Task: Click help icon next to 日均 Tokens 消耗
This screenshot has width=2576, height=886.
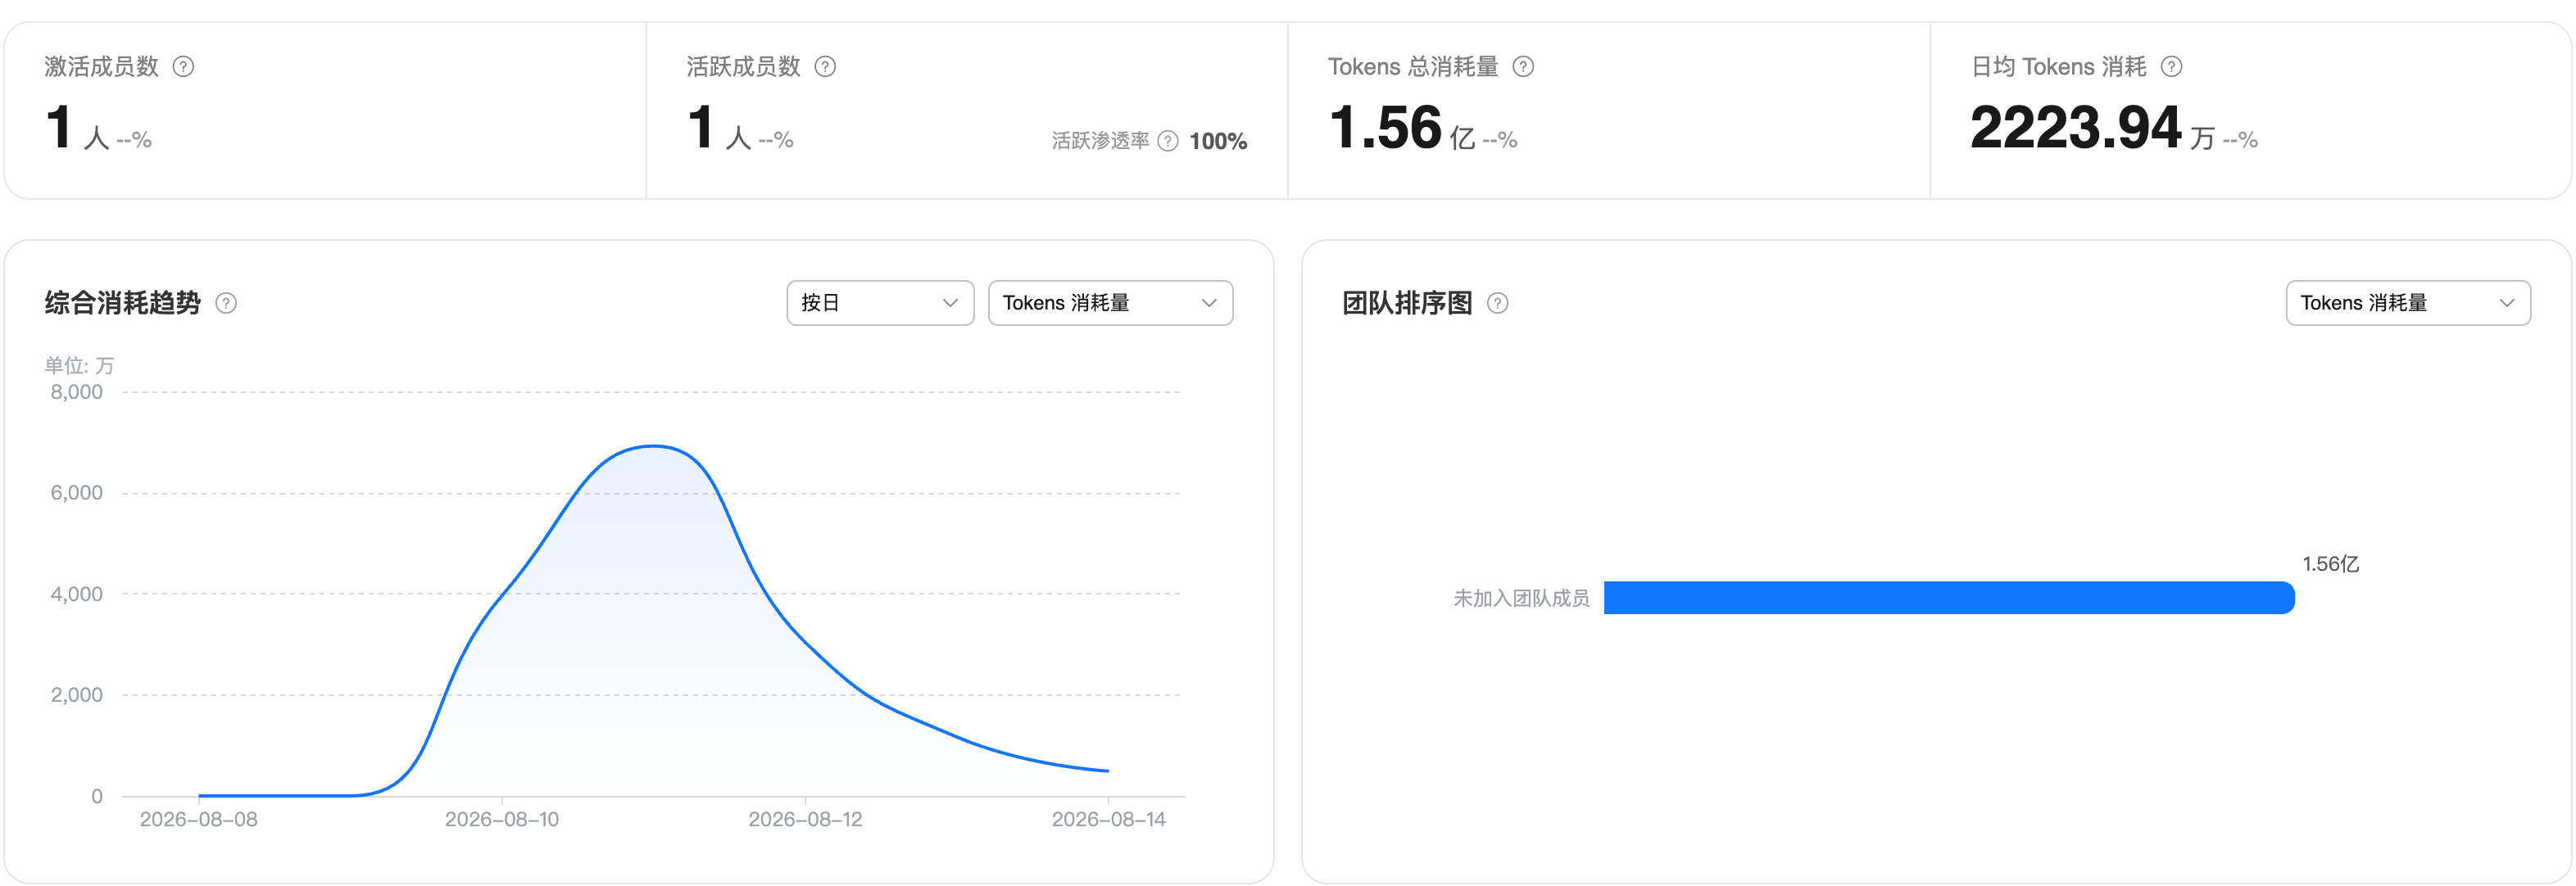Action: (2171, 67)
